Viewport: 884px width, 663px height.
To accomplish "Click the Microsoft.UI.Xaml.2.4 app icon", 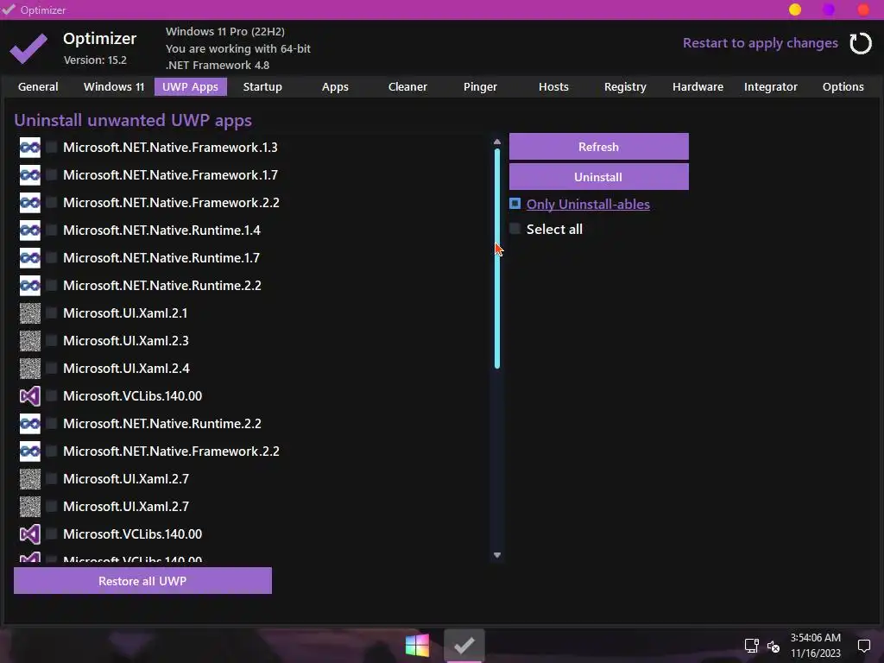I will (x=30, y=369).
